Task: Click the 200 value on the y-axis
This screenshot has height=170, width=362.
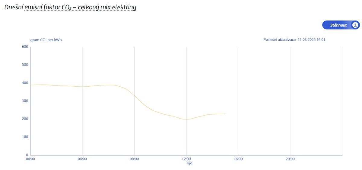Action: click(25, 119)
